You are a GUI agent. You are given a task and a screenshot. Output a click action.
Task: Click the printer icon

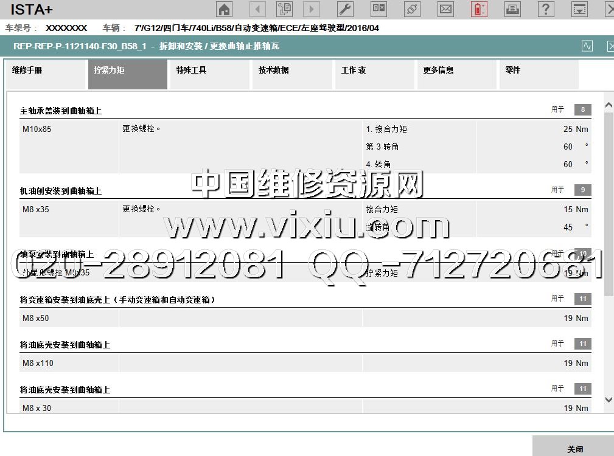click(512, 9)
